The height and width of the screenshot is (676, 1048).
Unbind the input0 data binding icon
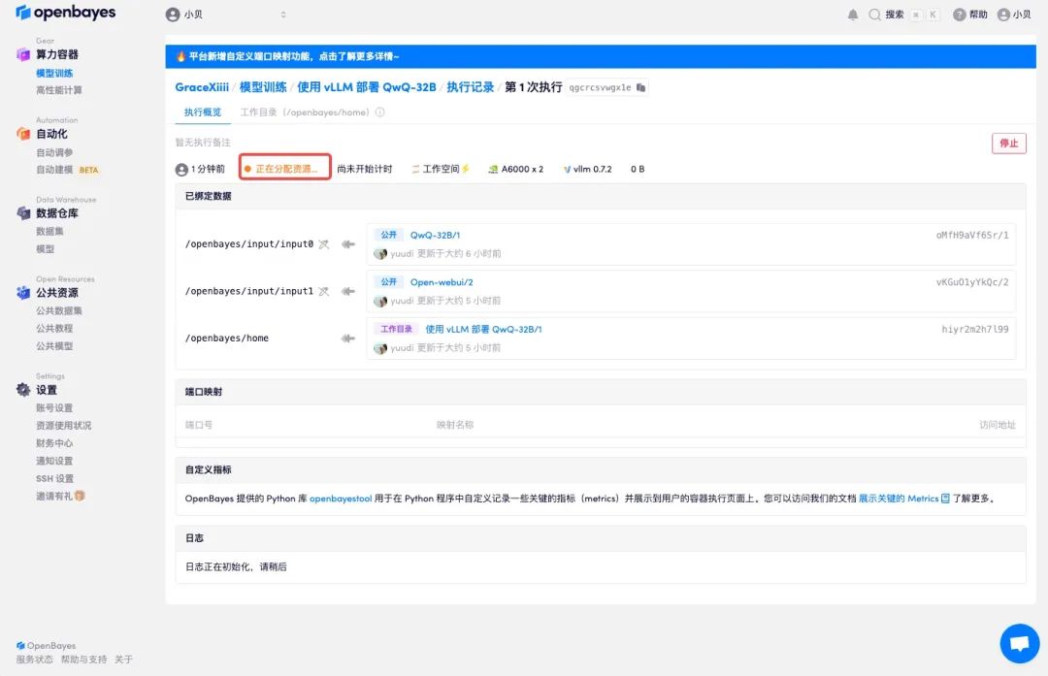tap(323, 244)
